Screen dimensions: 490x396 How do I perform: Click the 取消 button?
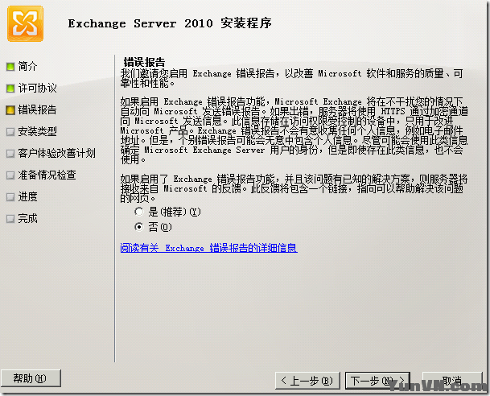[x=452, y=381]
